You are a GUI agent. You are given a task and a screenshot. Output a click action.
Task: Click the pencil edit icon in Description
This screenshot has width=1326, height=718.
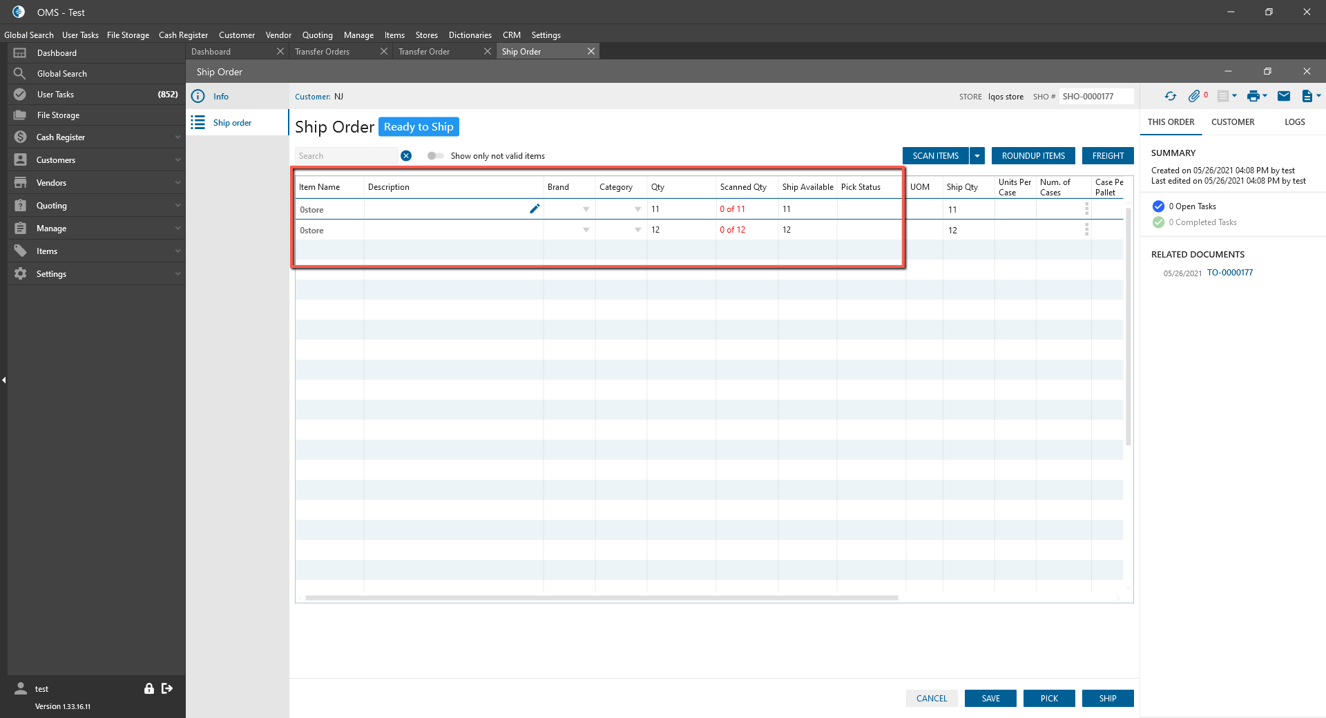point(535,209)
